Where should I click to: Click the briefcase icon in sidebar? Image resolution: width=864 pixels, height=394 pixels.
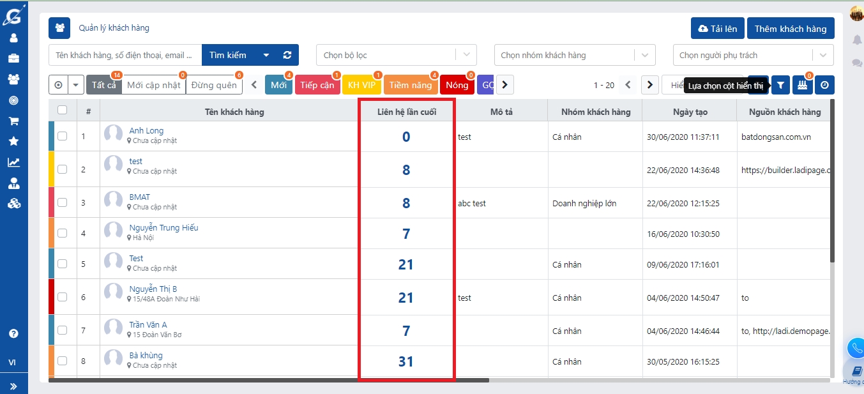pyautogui.click(x=13, y=59)
